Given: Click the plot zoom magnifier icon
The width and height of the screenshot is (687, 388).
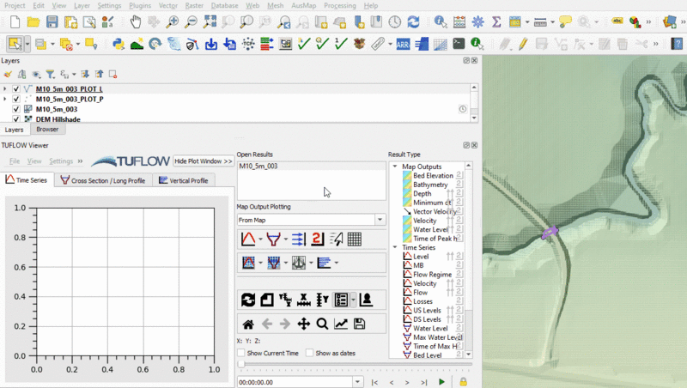Looking at the screenshot, I should (322, 324).
